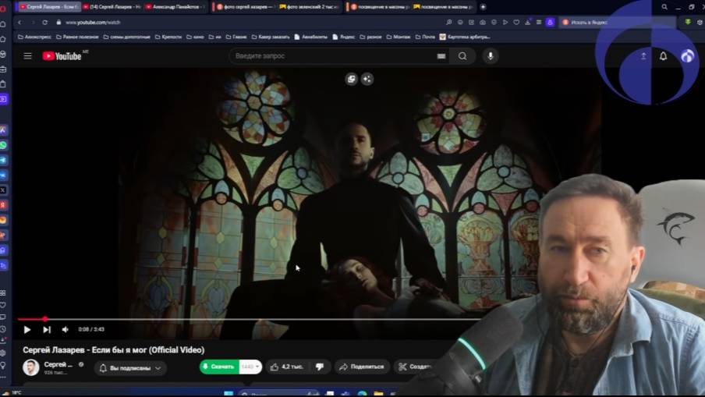
Task: Open extensions cube icon in toolbar
Action: [700, 22]
